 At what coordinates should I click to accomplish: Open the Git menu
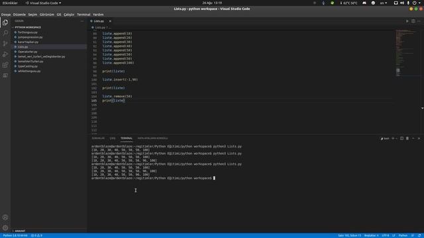(x=59, y=15)
